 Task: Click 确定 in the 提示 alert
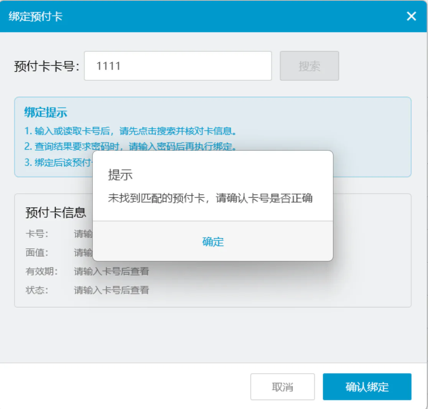pos(213,242)
